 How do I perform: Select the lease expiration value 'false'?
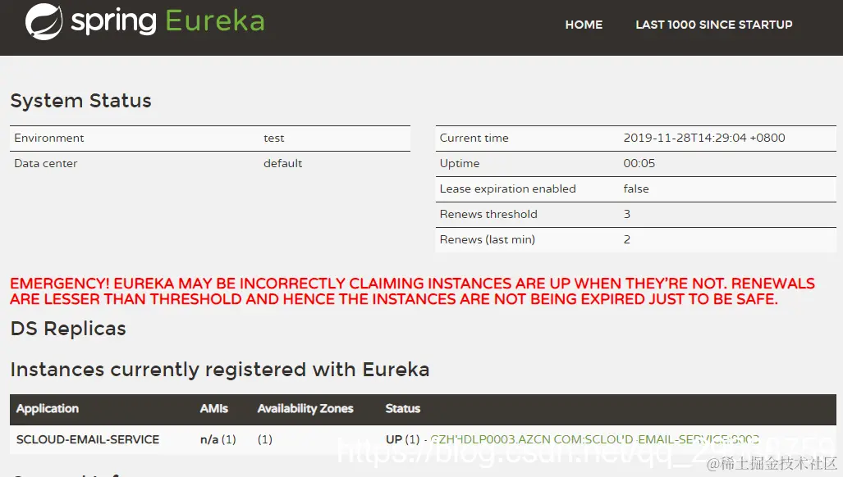pos(636,189)
